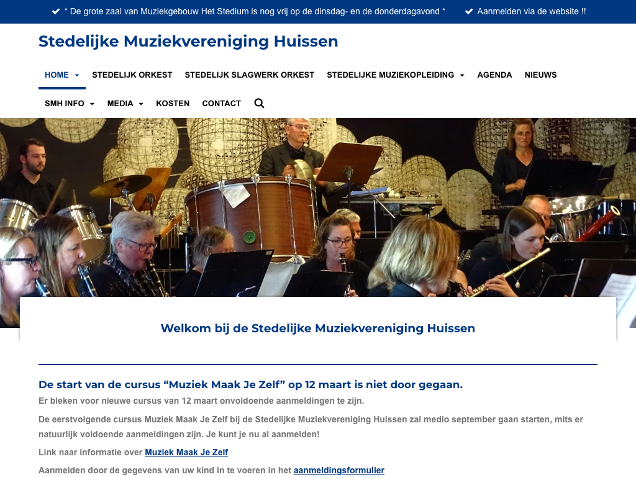The image size is (636, 477).
Task: Open the Contact page
Action: [x=222, y=104]
